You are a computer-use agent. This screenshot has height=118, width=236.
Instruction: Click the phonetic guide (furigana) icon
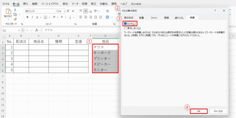[70, 17]
